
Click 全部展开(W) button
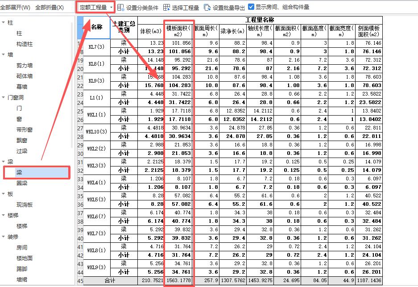coord(15,8)
